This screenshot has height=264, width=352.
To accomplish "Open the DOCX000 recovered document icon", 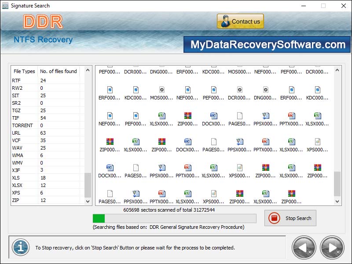I will (214, 115).
